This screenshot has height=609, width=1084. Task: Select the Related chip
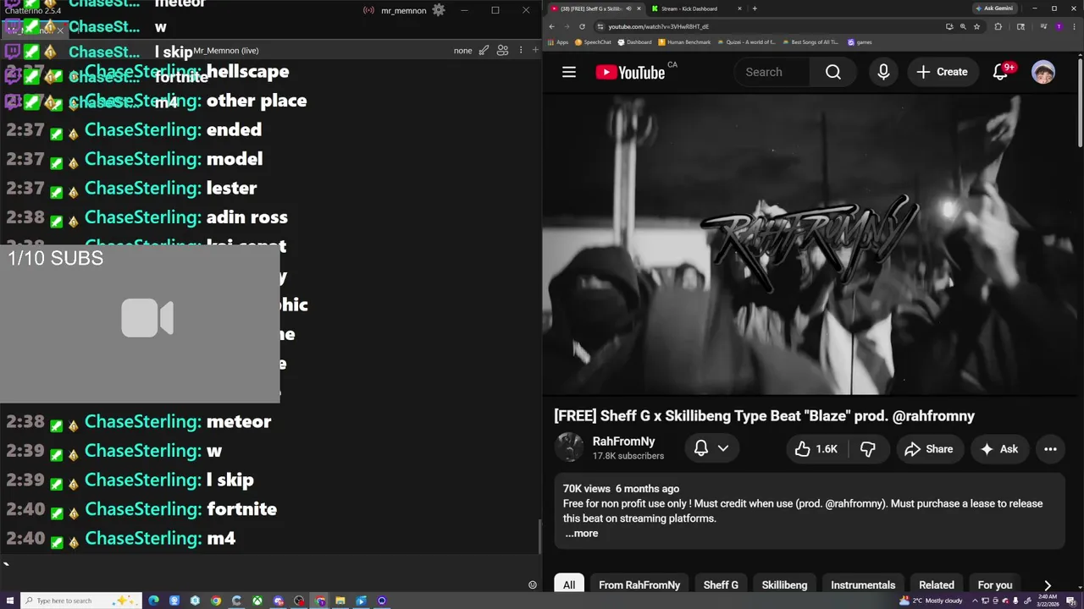pos(937,584)
